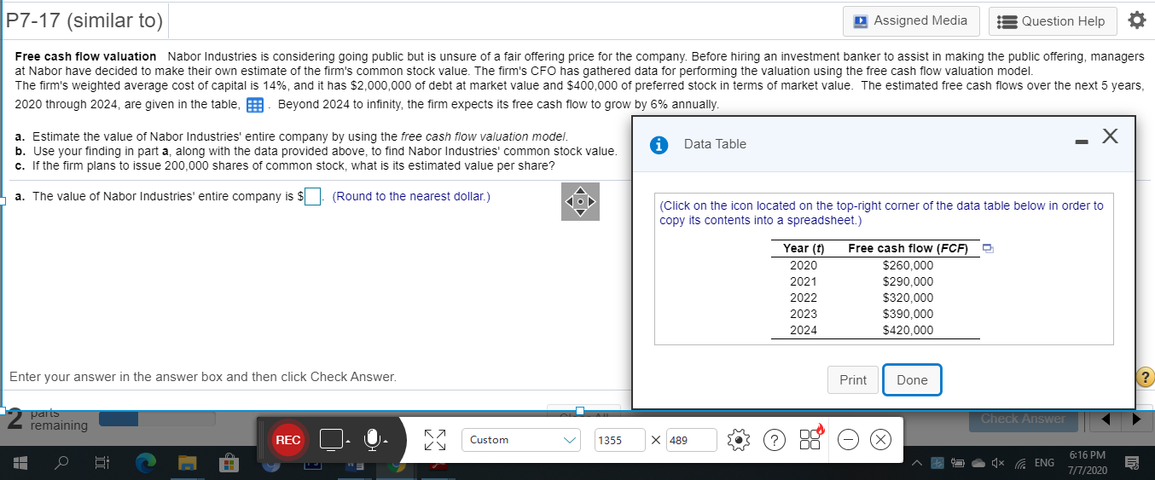
Task: Click the Year (t) column header
Action: point(803,248)
